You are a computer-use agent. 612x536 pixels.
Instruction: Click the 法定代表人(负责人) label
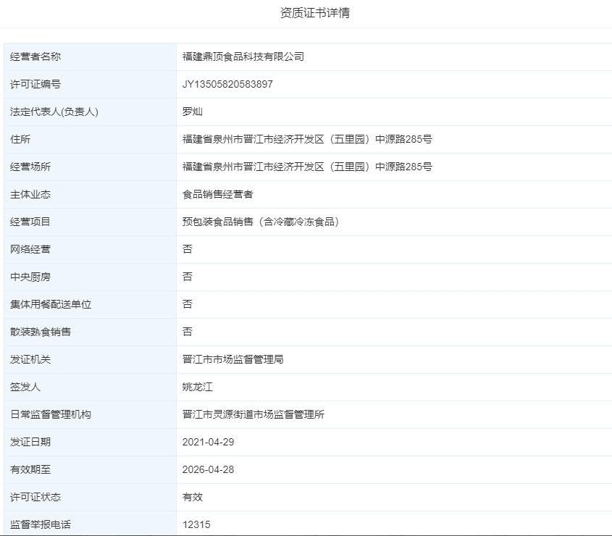[x=54, y=112]
